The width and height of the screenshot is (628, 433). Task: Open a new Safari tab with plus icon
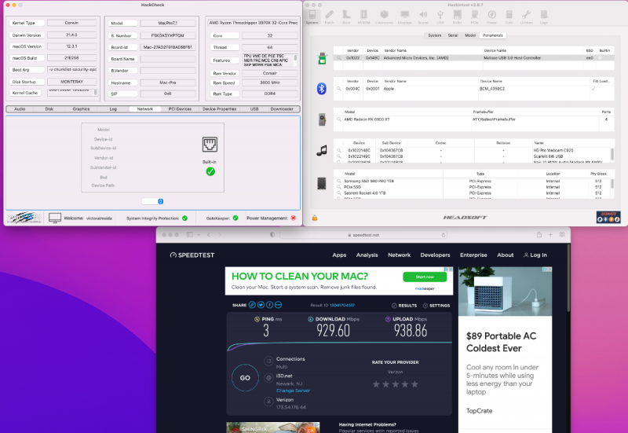[x=551, y=234]
